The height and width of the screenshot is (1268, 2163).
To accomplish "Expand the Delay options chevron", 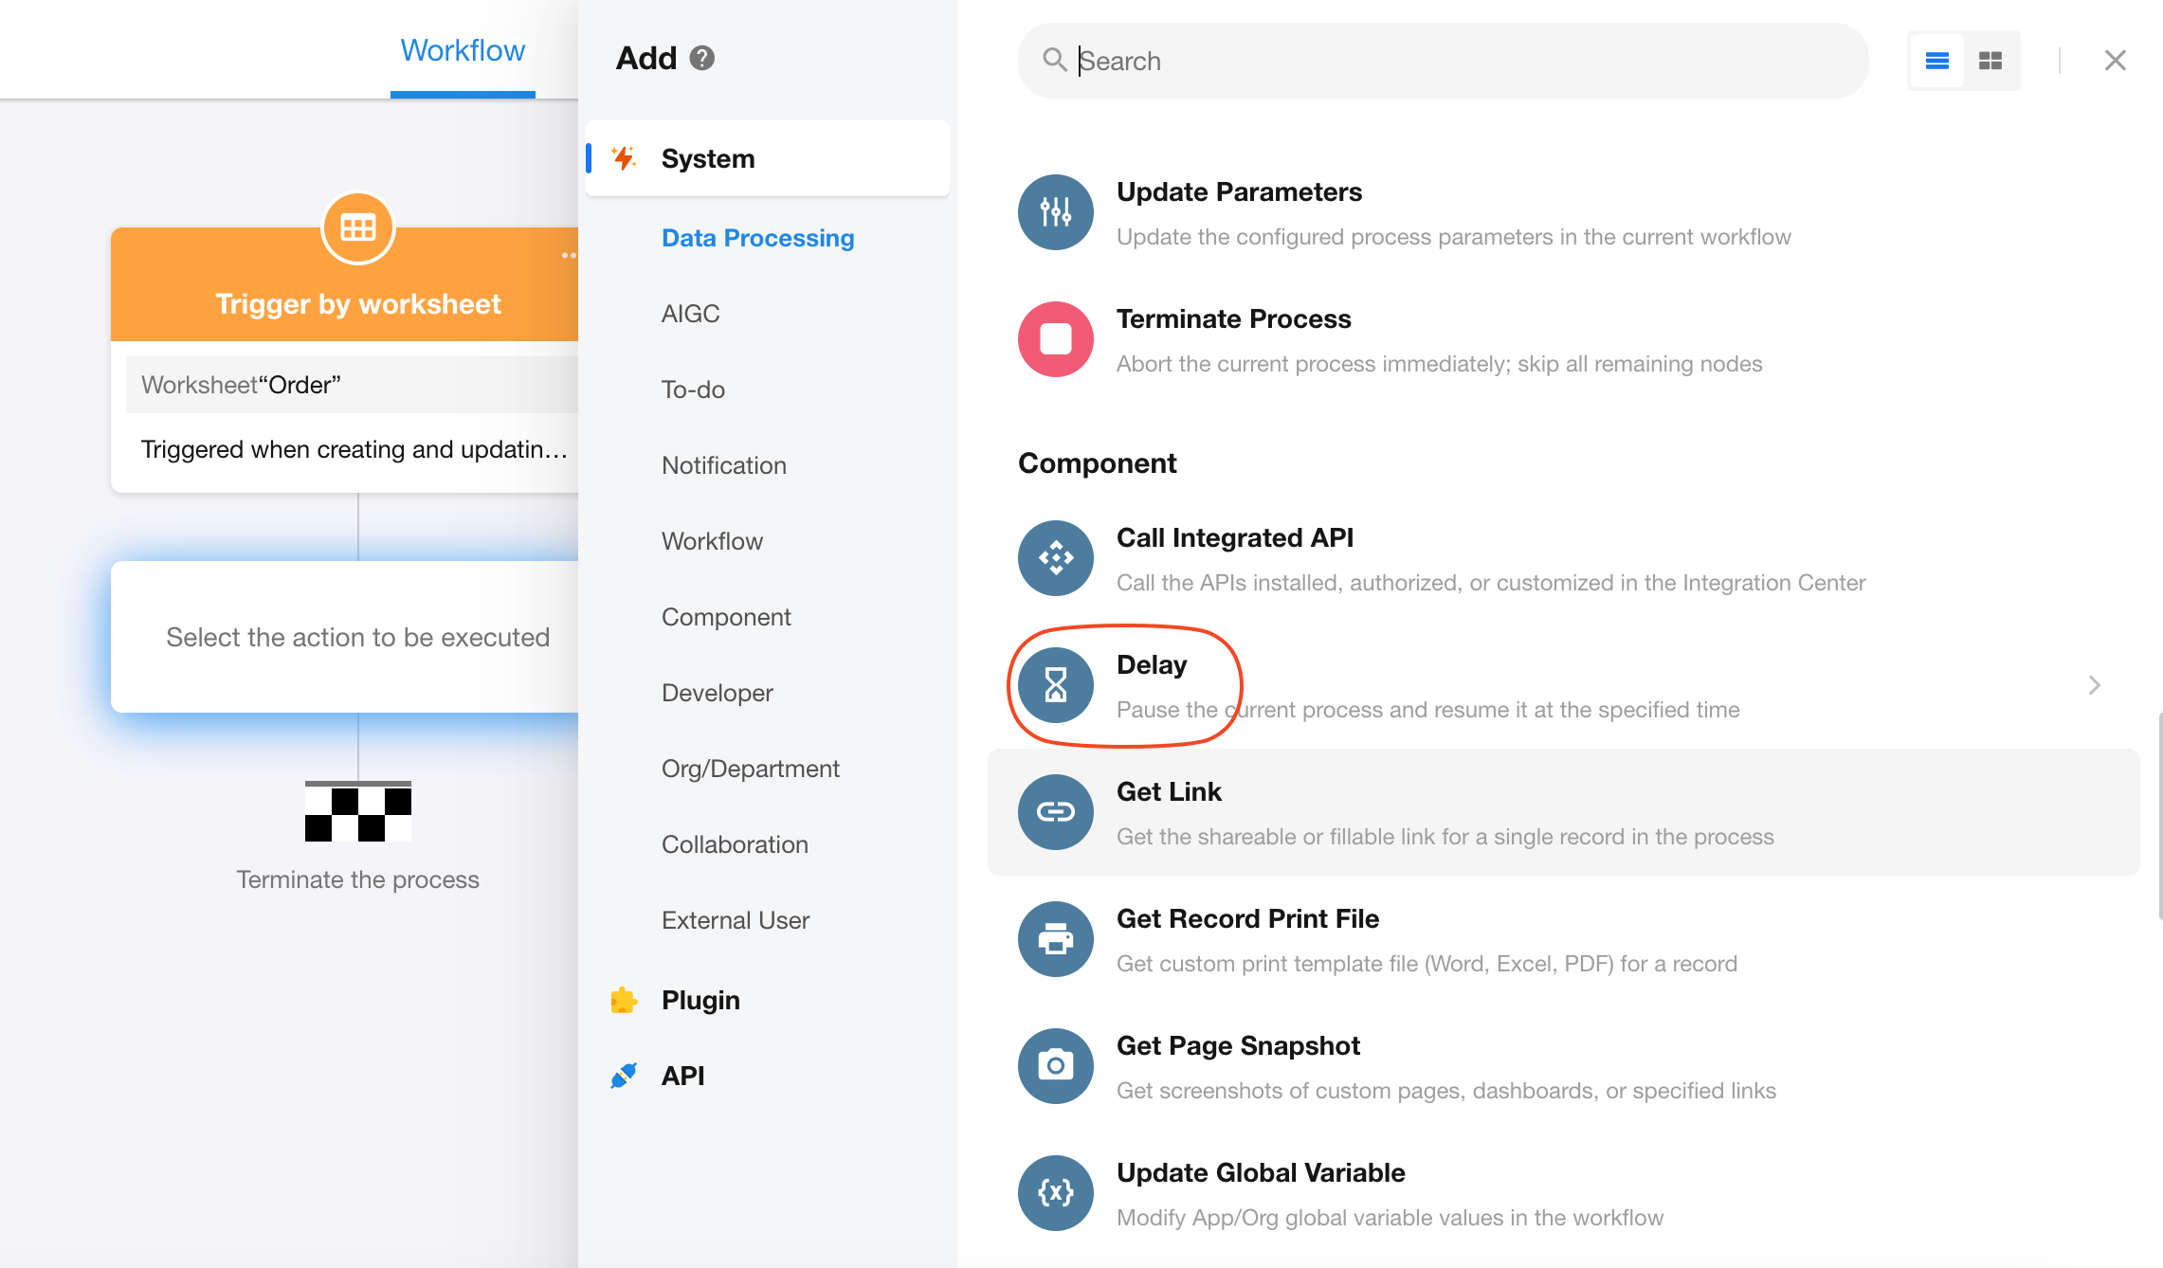I will (2094, 685).
